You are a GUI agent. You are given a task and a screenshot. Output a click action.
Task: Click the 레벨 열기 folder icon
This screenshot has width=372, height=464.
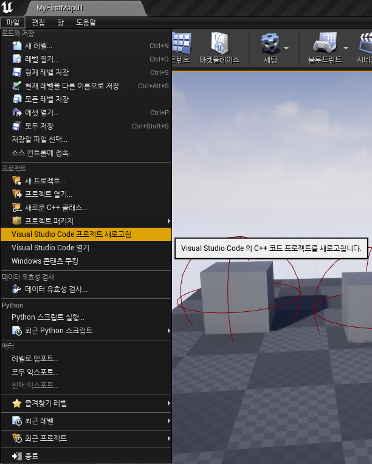(17, 59)
